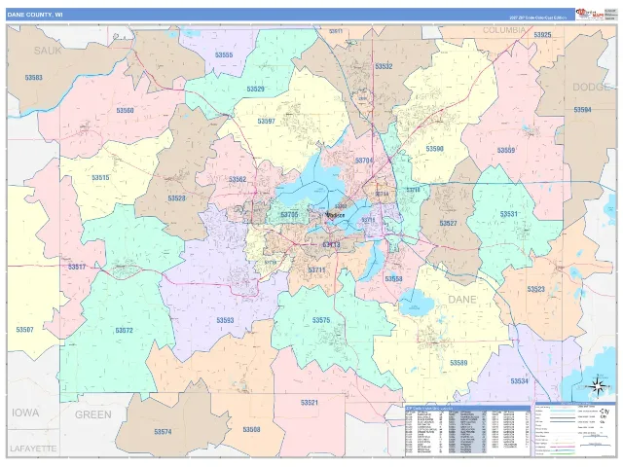Click ZIP code label 53523

[x=536, y=289]
